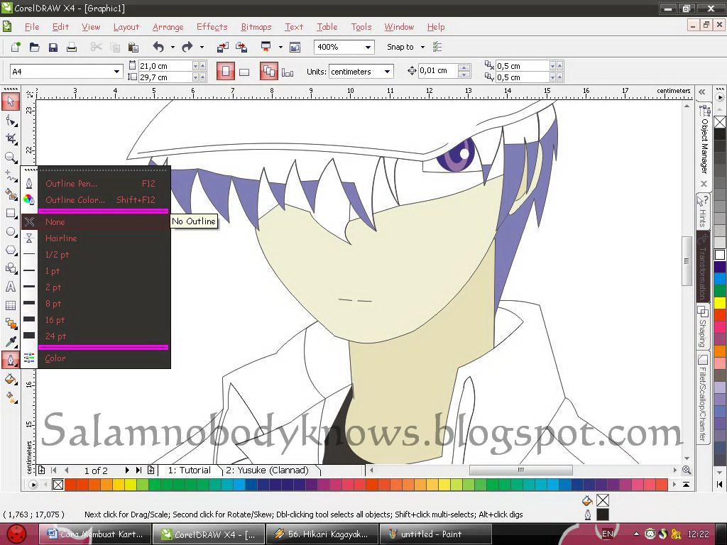This screenshot has width=727, height=545.
Task: Open a file with folder icon
Action: 34,47
